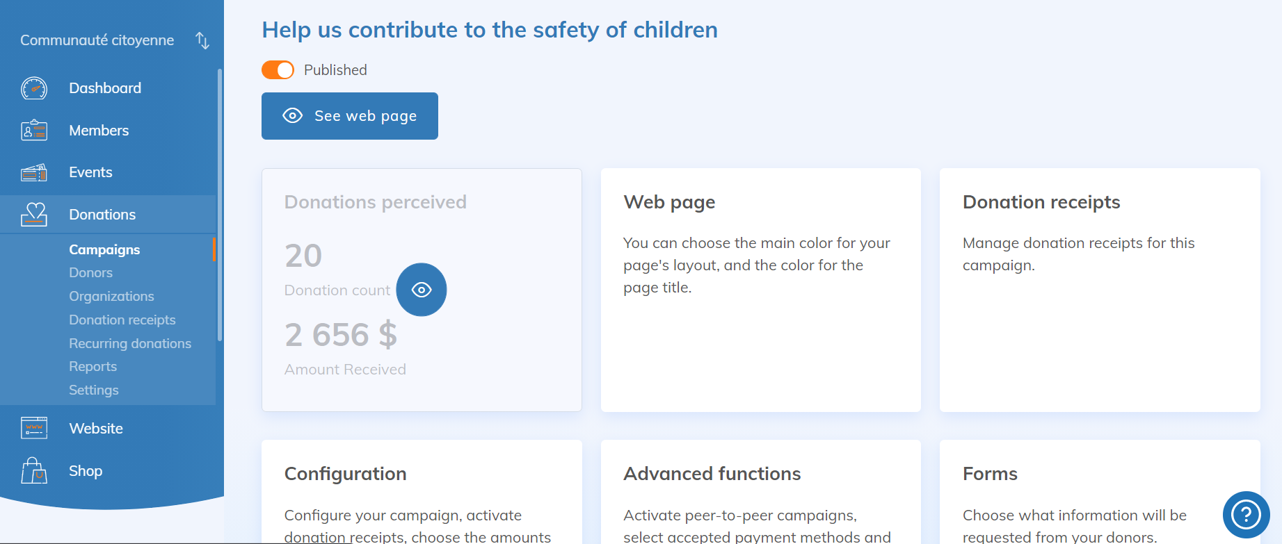Switch organization with the up-down arrows
This screenshot has height=544, width=1282.
coord(202,40)
